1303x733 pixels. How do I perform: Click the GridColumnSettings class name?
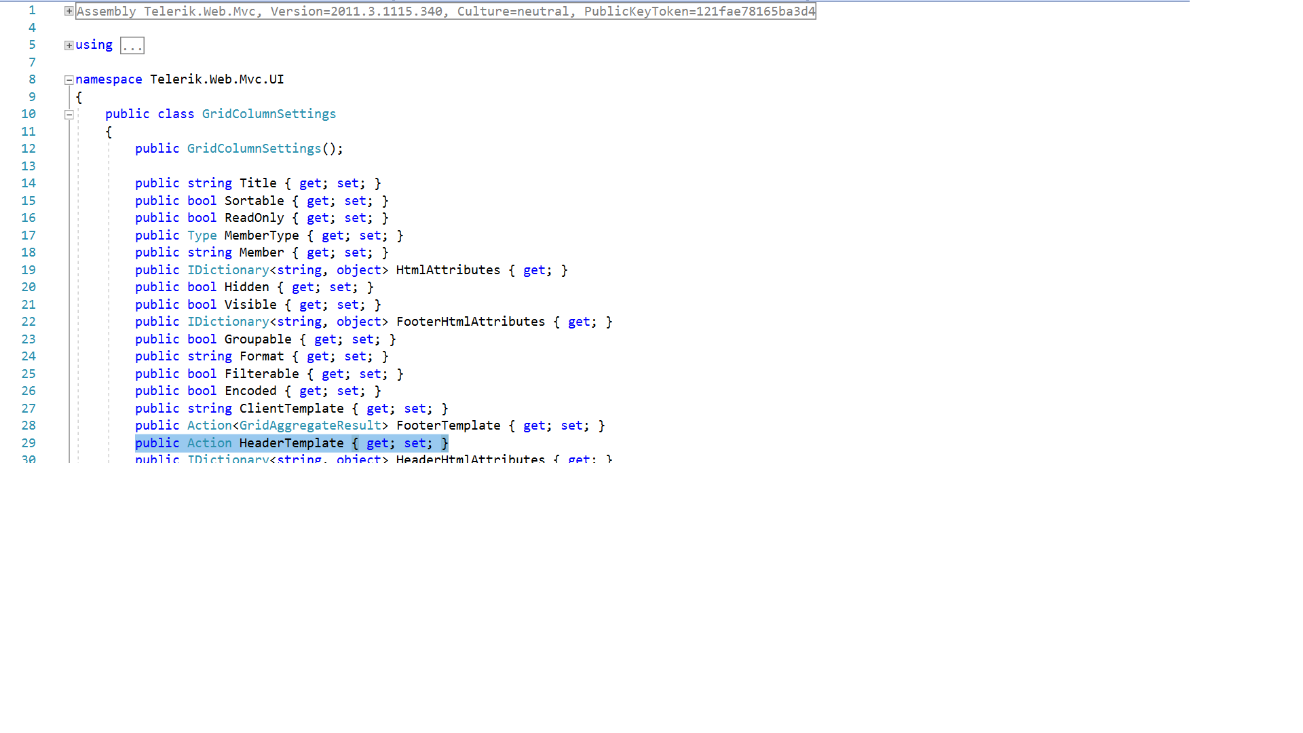tap(269, 114)
